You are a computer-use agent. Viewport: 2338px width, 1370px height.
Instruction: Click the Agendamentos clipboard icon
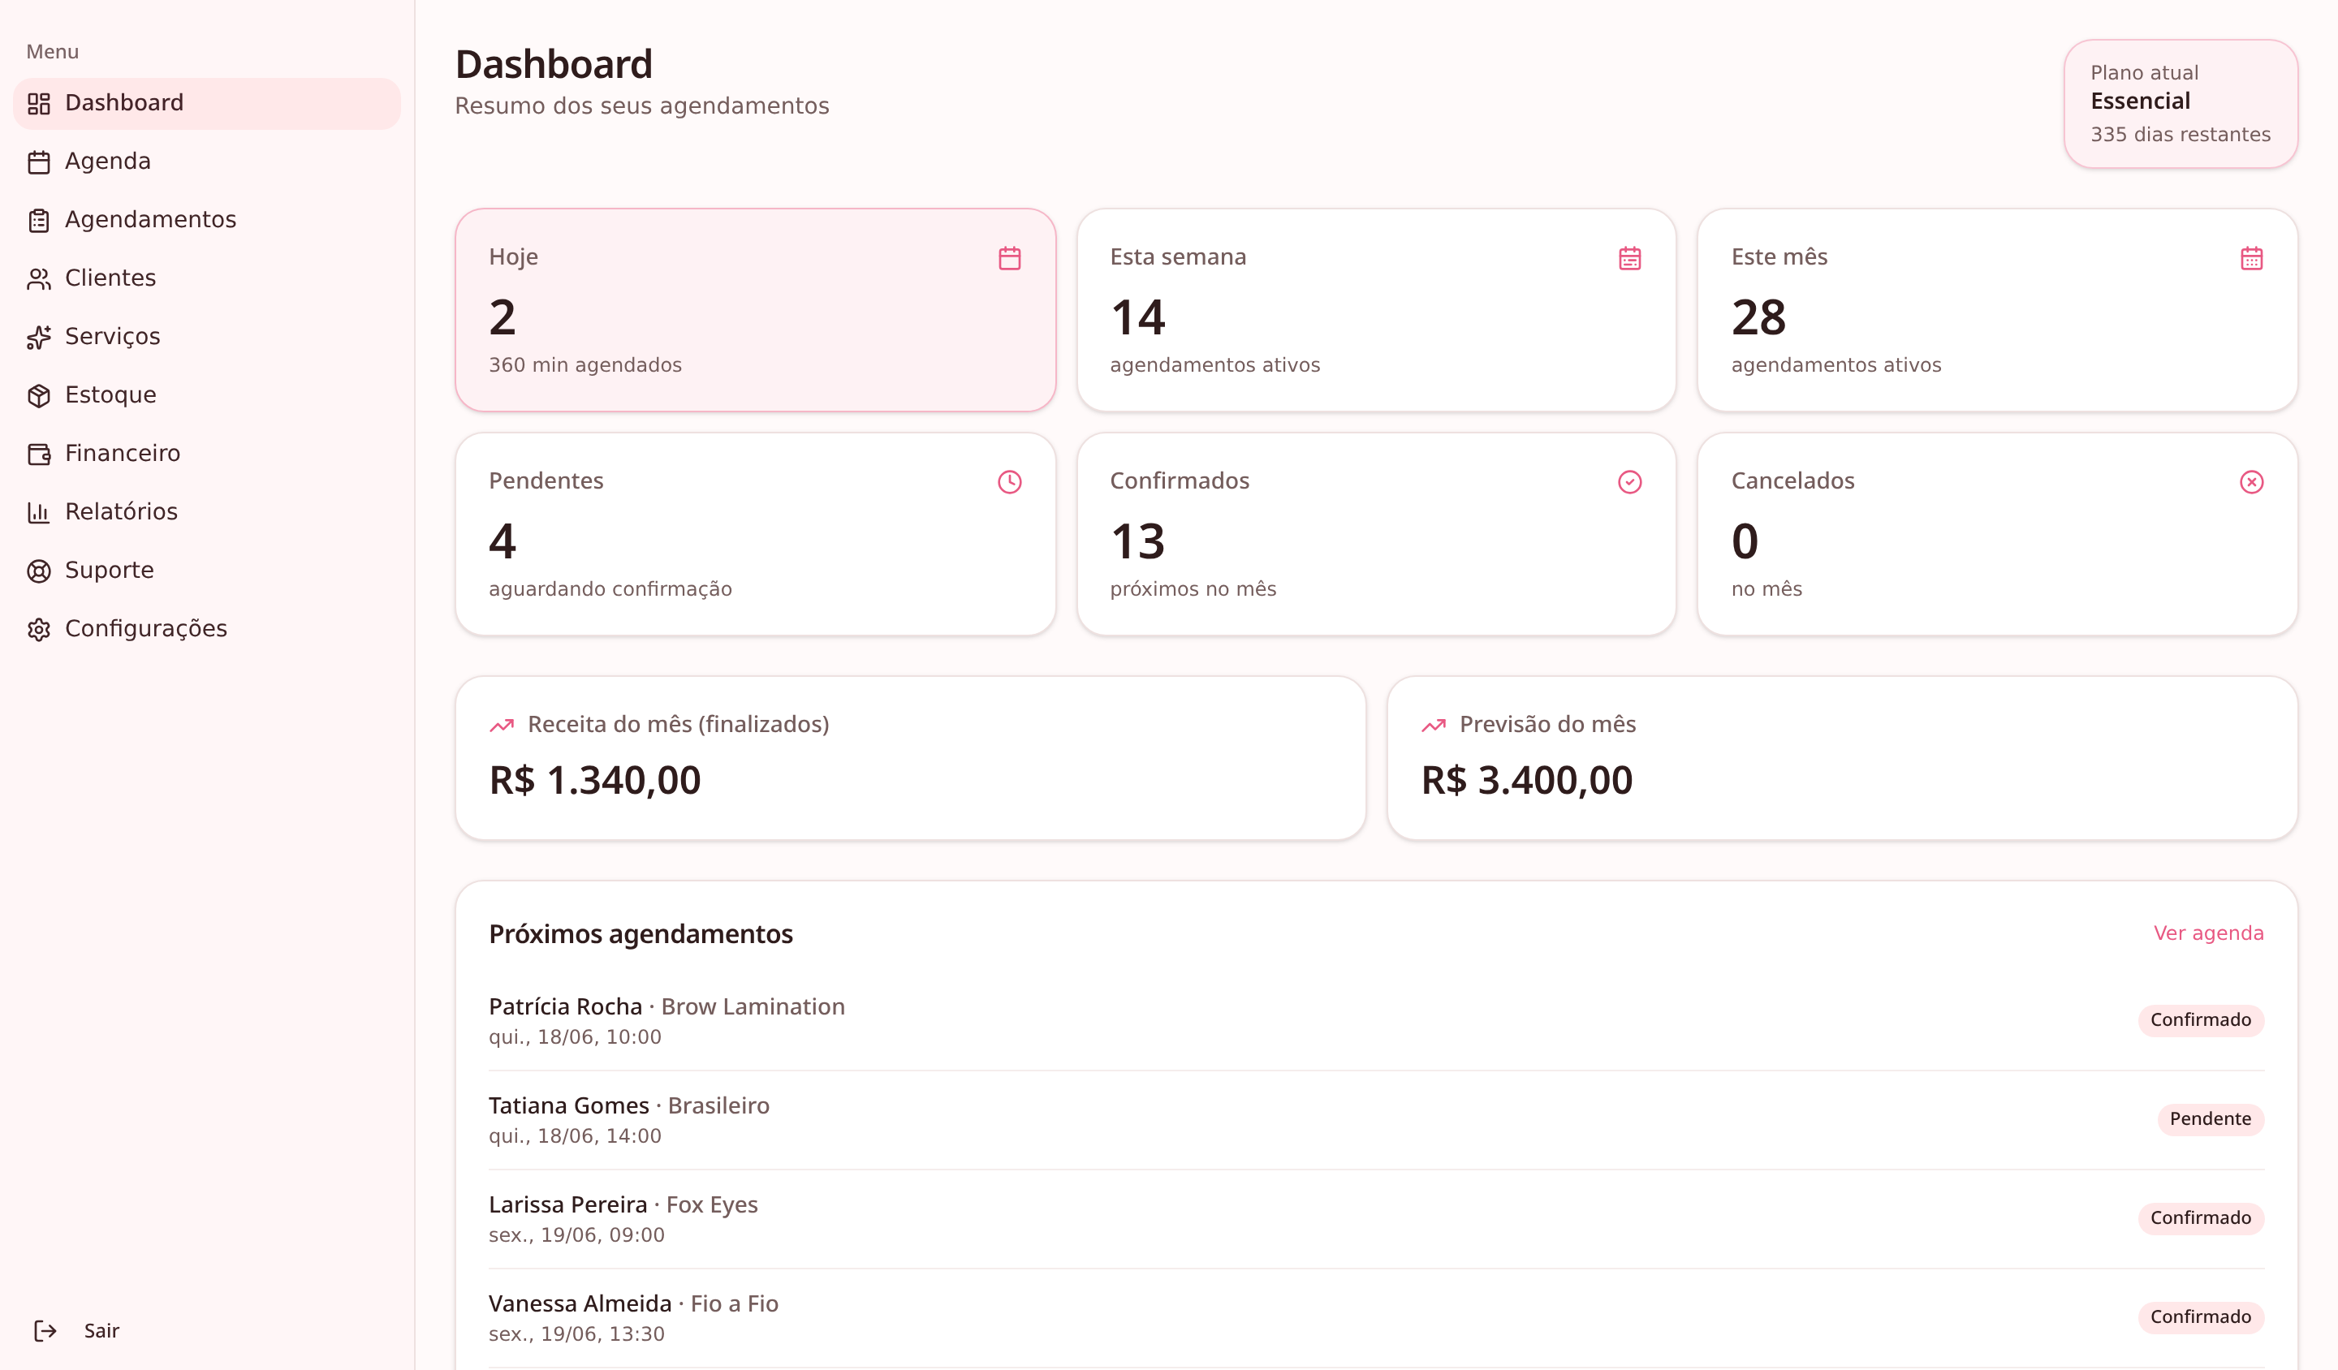[39, 221]
